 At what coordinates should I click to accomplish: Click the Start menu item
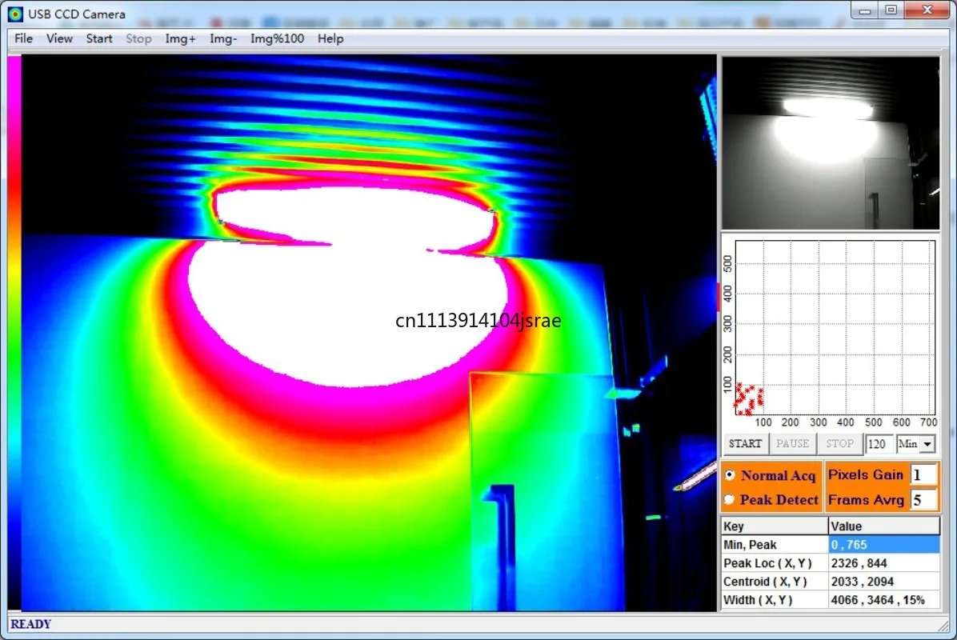pyautogui.click(x=99, y=38)
